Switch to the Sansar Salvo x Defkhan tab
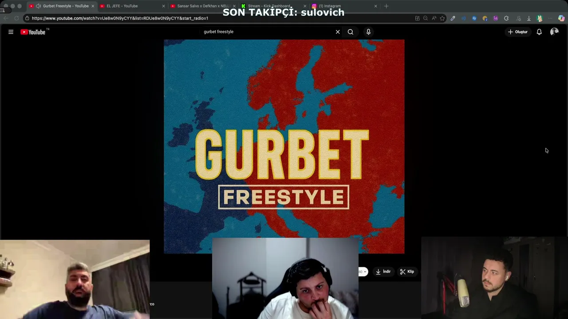 point(203,6)
